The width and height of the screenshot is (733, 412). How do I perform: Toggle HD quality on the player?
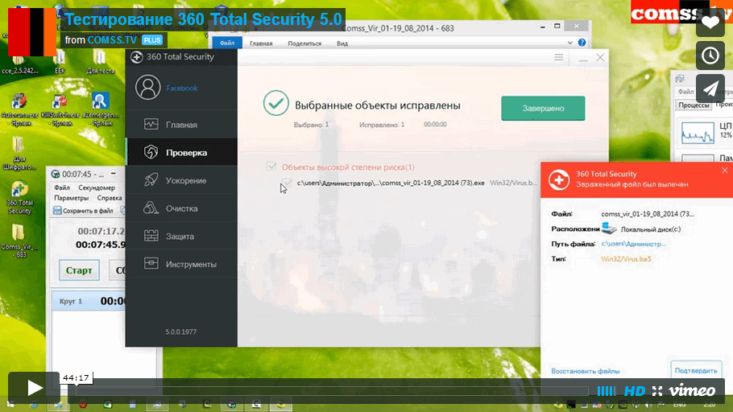[x=635, y=391]
